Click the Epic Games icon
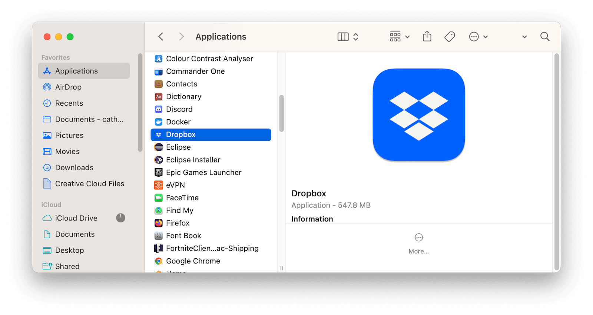 pyautogui.click(x=159, y=172)
